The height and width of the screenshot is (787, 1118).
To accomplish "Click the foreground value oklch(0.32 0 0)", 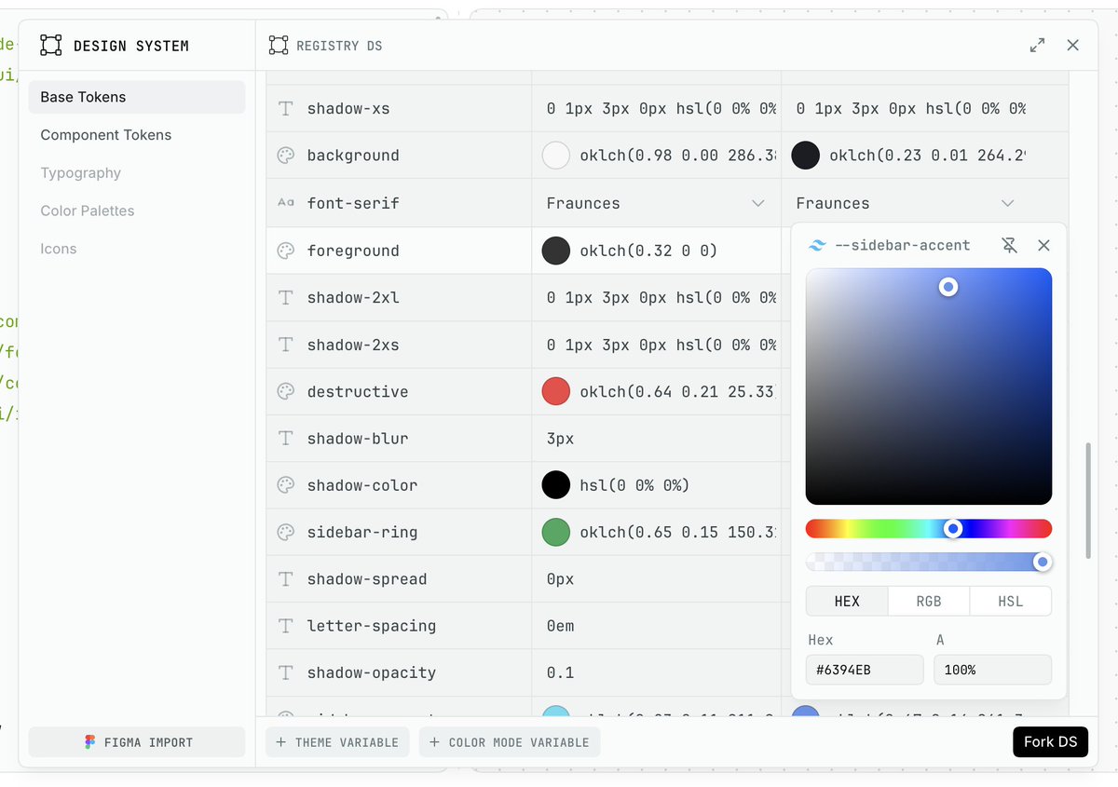I will pyautogui.click(x=648, y=251).
